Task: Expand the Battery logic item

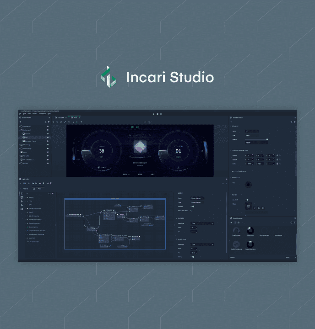Action: (26, 197)
